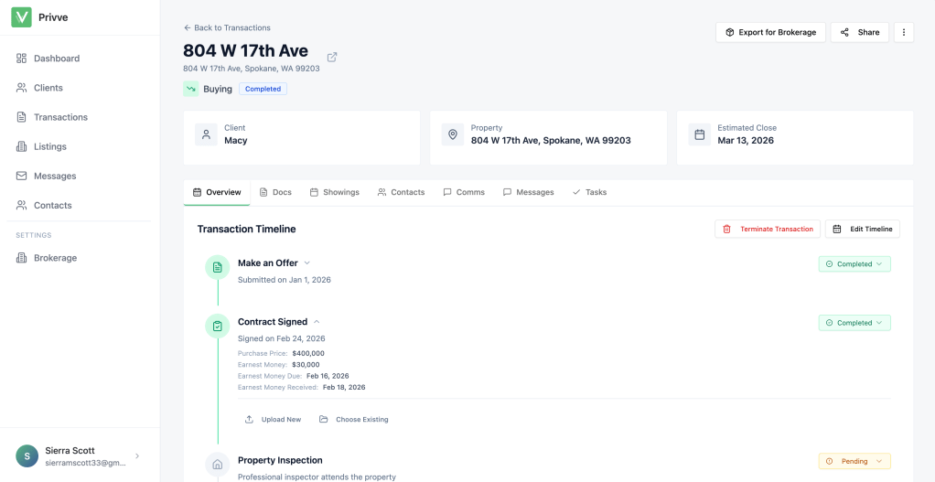Go back via Back to Transactions link
This screenshot has width=935, height=482.
tap(227, 27)
